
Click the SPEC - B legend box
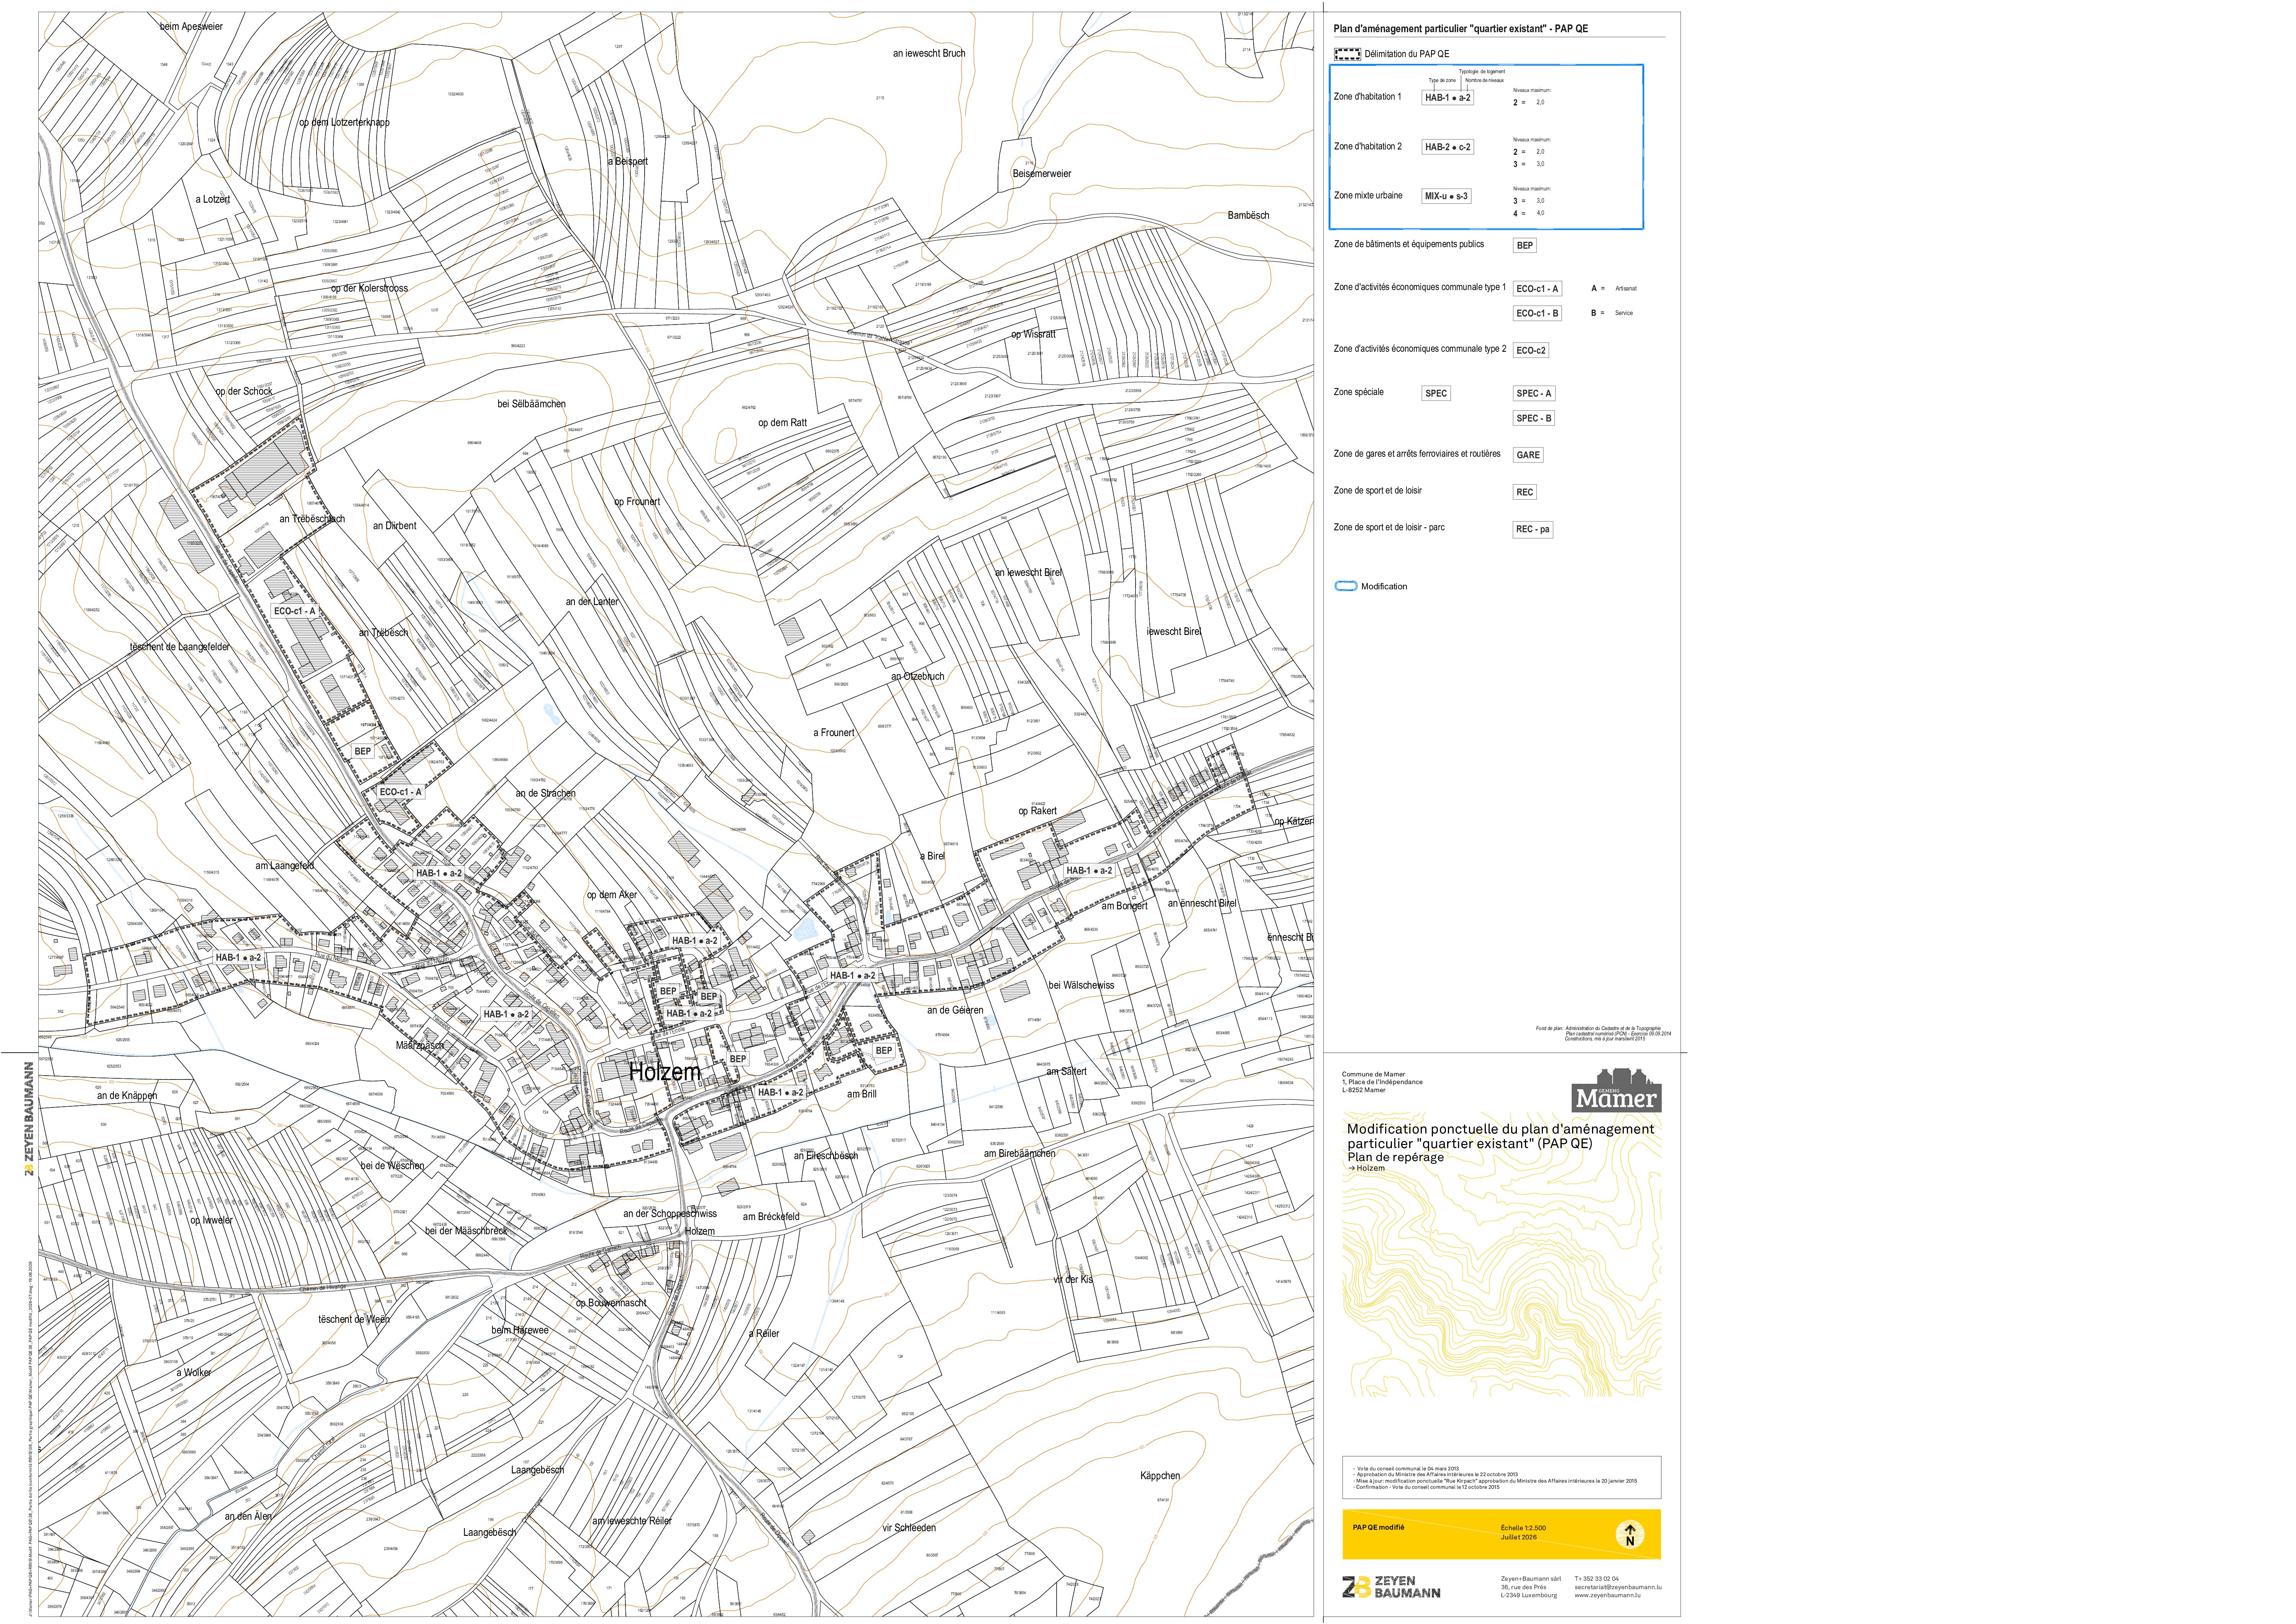(1534, 418)
